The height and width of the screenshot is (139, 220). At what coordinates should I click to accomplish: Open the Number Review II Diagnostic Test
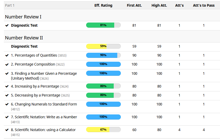coord(24,46)
